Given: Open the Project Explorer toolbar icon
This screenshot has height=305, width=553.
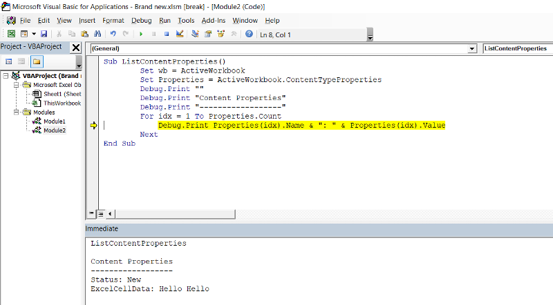Looking at the screenshot, I should (x=195, y=34).
